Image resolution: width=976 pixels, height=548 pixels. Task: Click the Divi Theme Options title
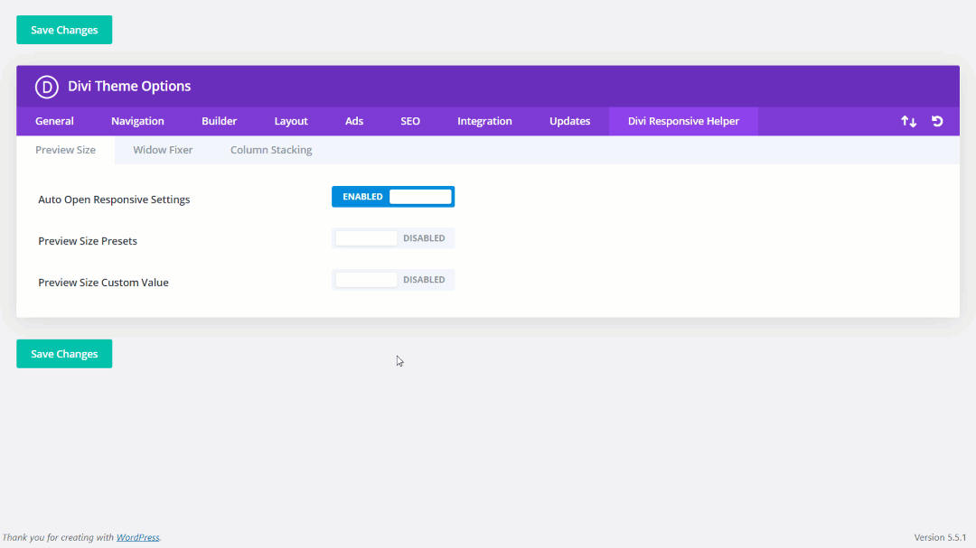pos(129,87)
